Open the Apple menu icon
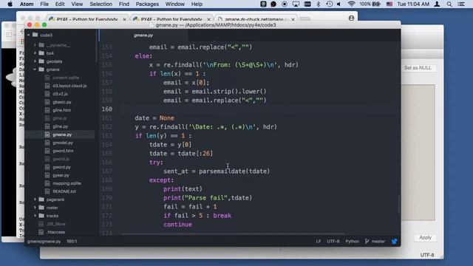The image size is (473, 266). pyautogui.click(x=10, y=4)
